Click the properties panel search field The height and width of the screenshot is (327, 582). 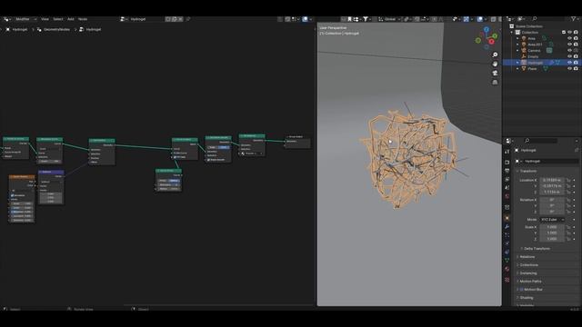click(x=541, y=141)
